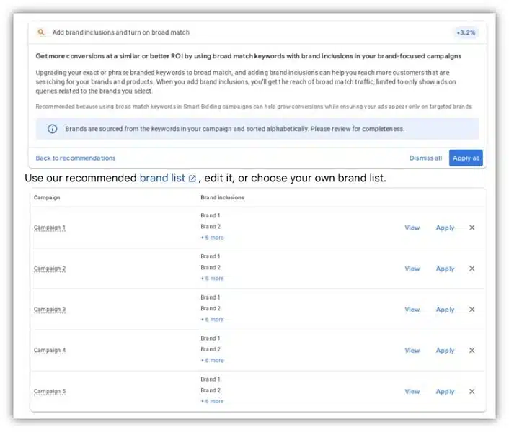Open external link icon beside brand list
Viewport: 509px width, 432px height.
pos(192,179)
